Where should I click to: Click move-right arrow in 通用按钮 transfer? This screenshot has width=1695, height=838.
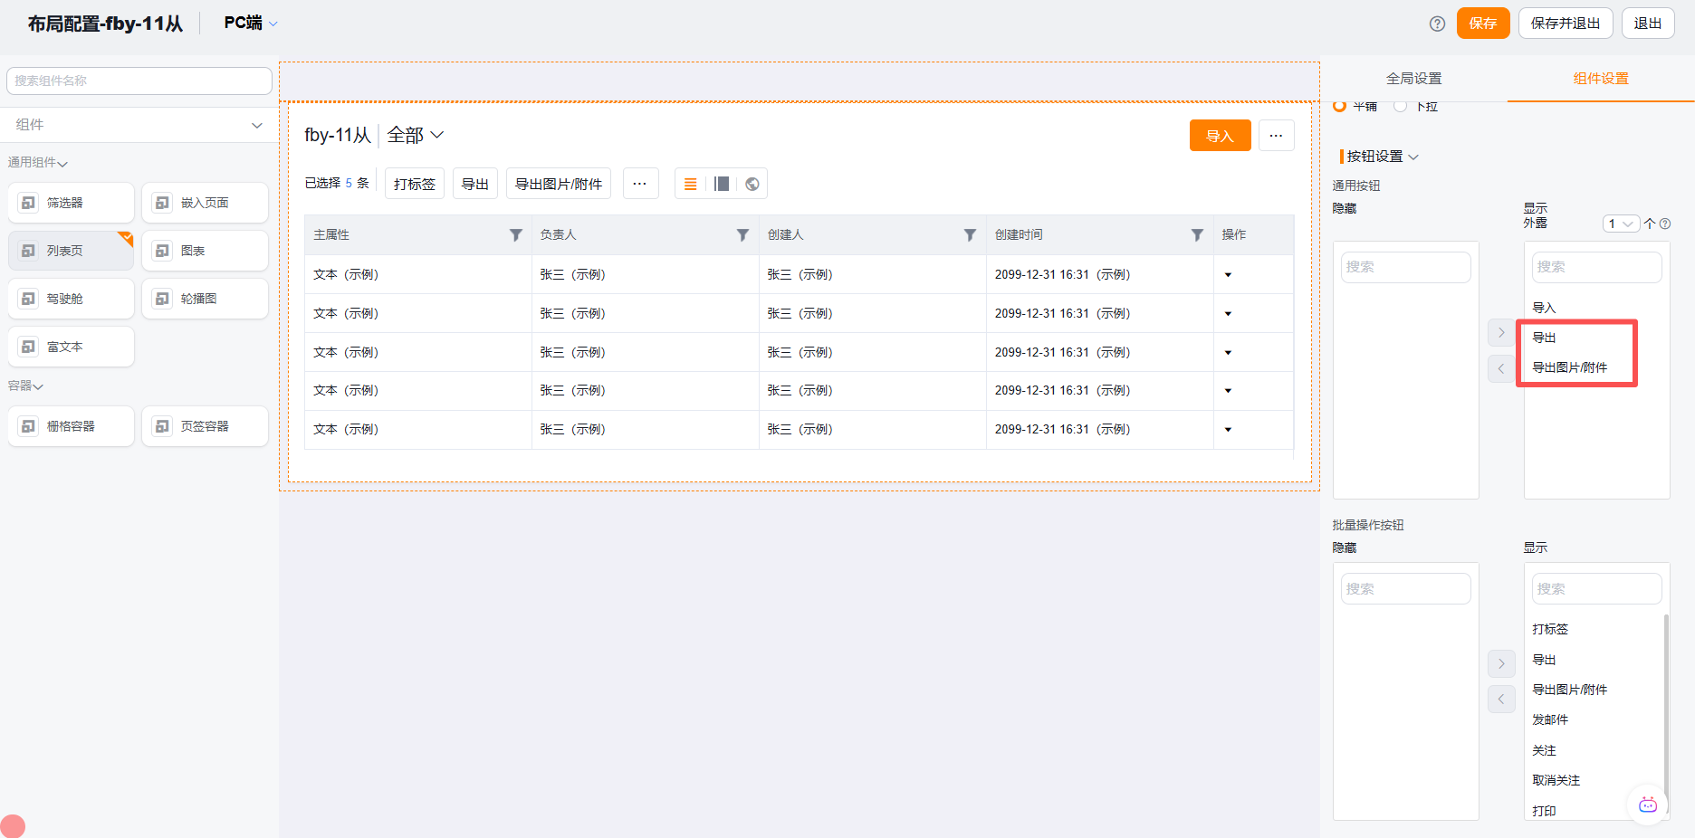tap(1500, 332)
